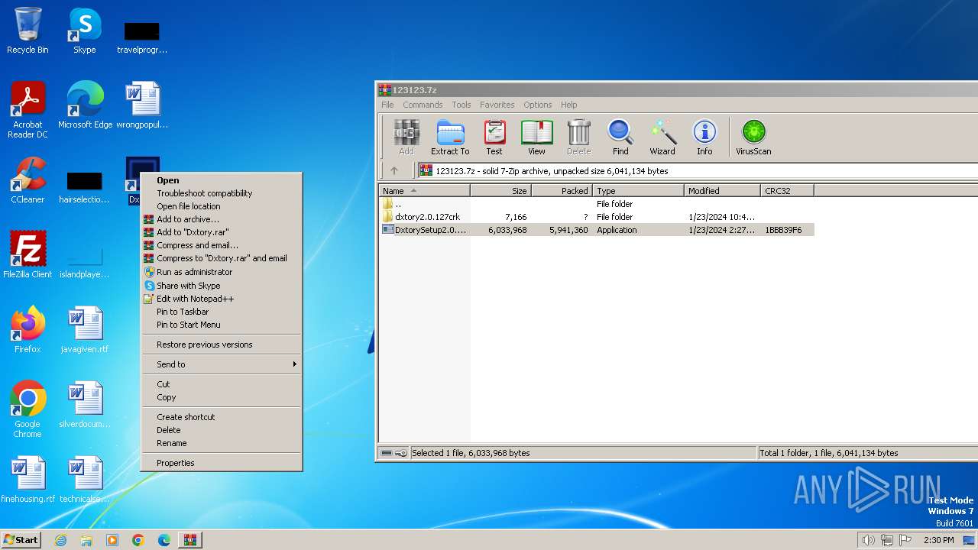
Task: Sort file list by Size column
Action: tap(500, 191)
